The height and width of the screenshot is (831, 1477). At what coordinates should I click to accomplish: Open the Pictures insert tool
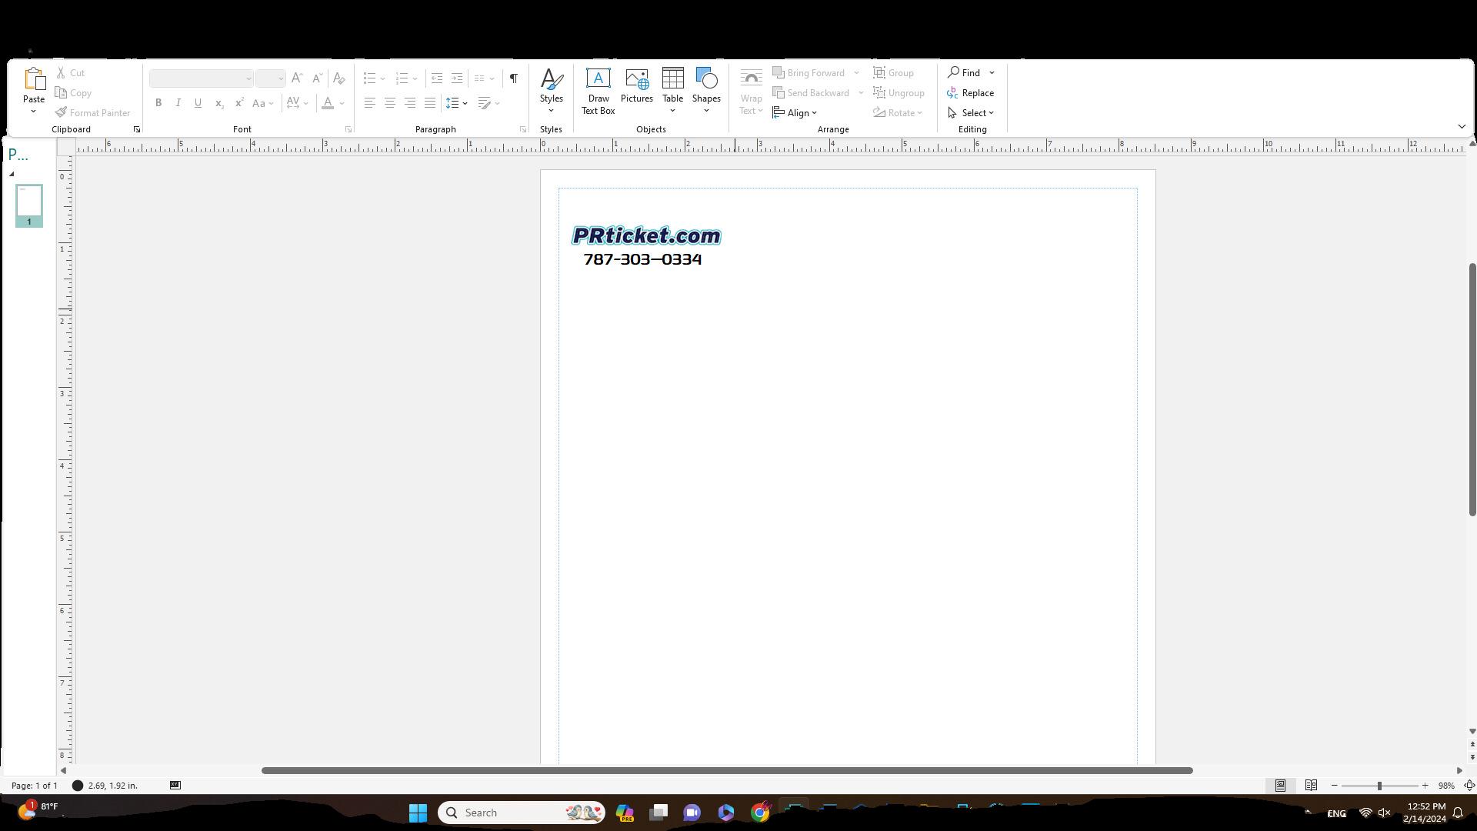[636, 85]
